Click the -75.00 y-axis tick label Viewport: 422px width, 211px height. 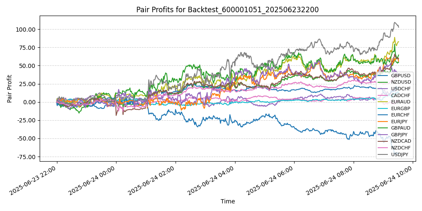(26, 157)
